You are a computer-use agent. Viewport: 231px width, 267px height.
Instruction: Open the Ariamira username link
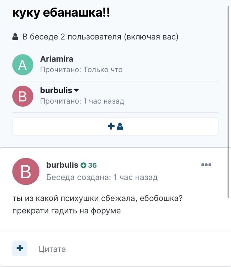tap(57, 59)
